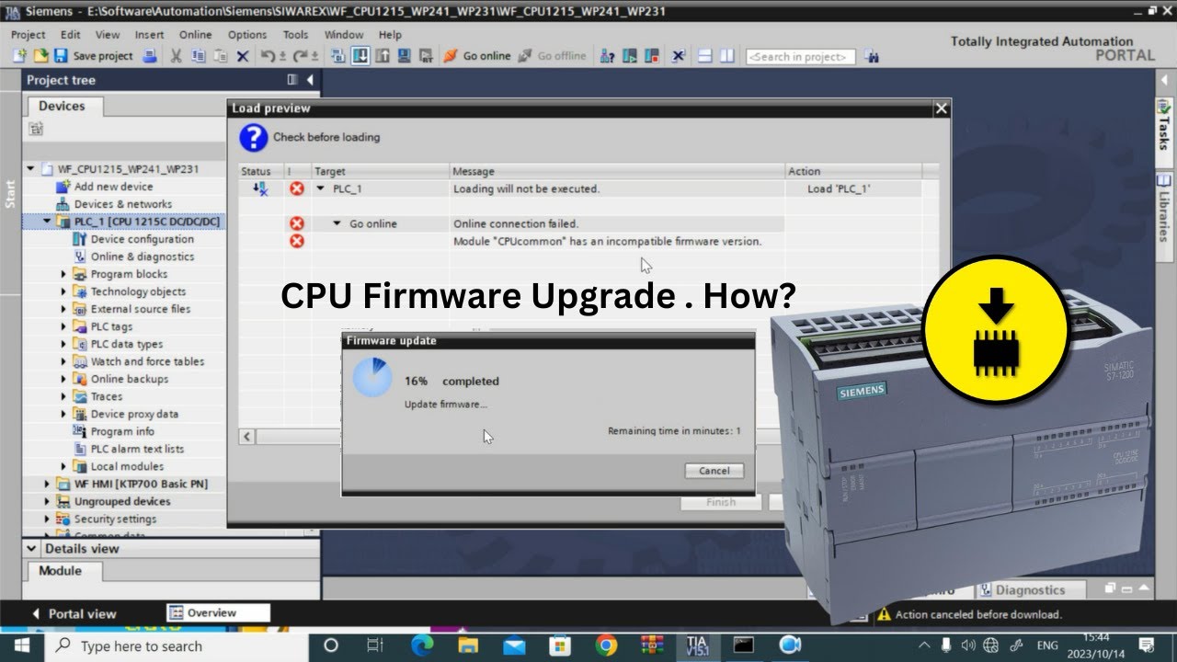The height and width of the screenshot is (662, 1177).
Task: Collapse PLC_1 CPU 1215C tree node
Action: [x=48, y=222]
